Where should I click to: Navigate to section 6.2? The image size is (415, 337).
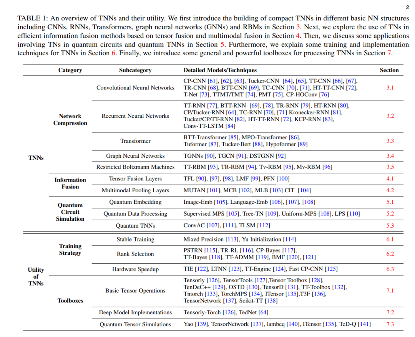click(x=390, y=254)
